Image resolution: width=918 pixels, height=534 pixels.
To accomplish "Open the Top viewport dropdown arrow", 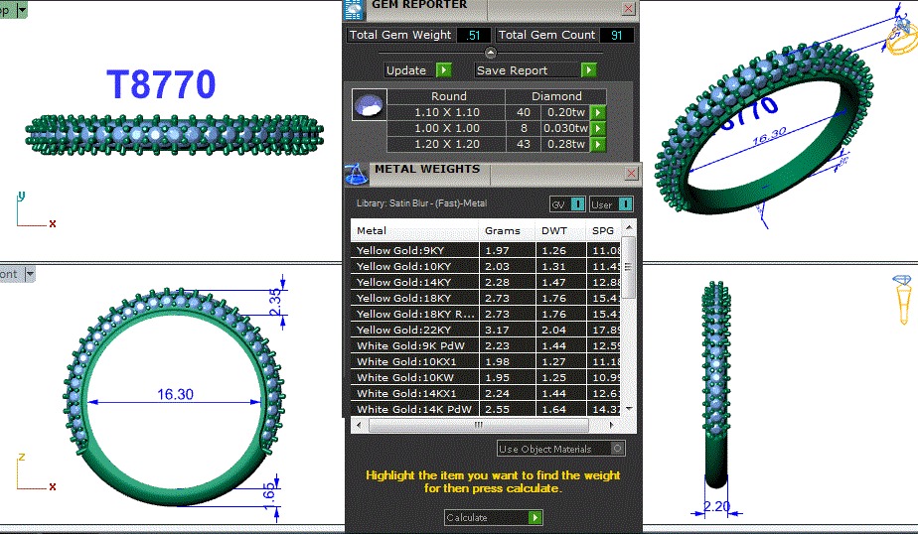I will pyautogui.click(x=22, y=11).
